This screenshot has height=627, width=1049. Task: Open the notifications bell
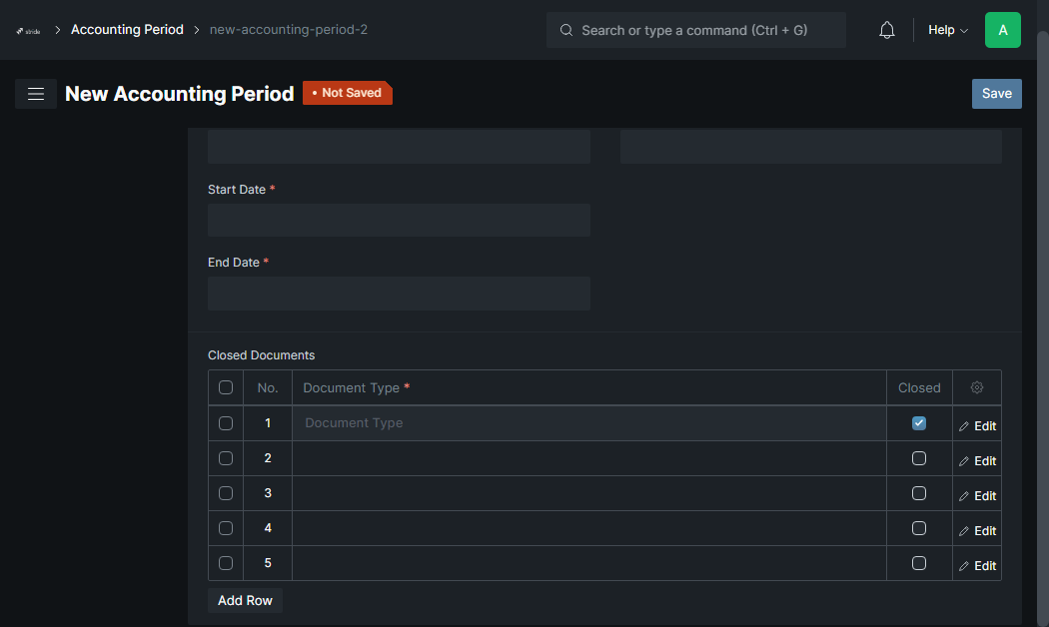886,30
